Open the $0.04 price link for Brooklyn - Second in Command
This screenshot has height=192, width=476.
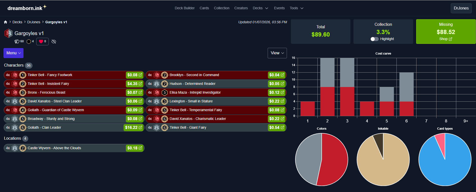coord(277,75)
